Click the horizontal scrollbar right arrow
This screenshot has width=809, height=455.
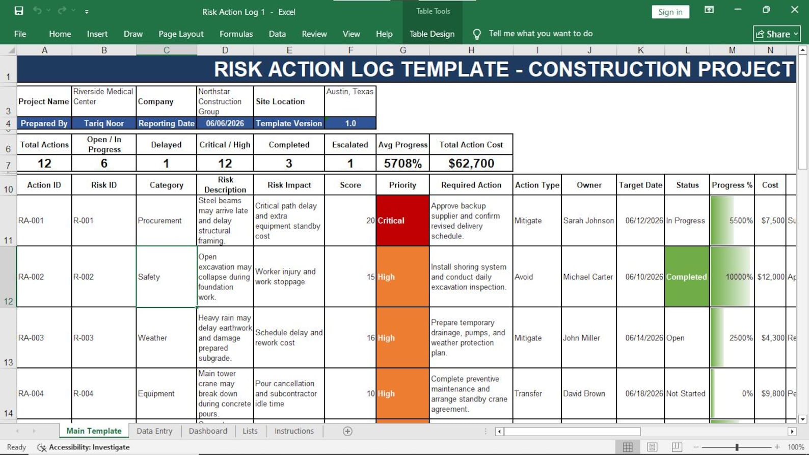click(792, 432)
